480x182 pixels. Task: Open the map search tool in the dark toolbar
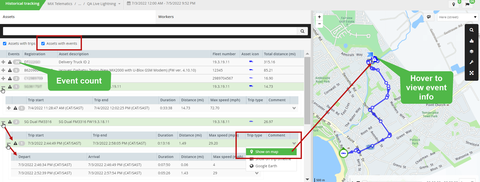[x=471, y=30]
